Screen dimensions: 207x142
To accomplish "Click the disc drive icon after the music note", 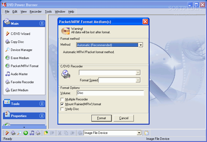I will point(38,133).
